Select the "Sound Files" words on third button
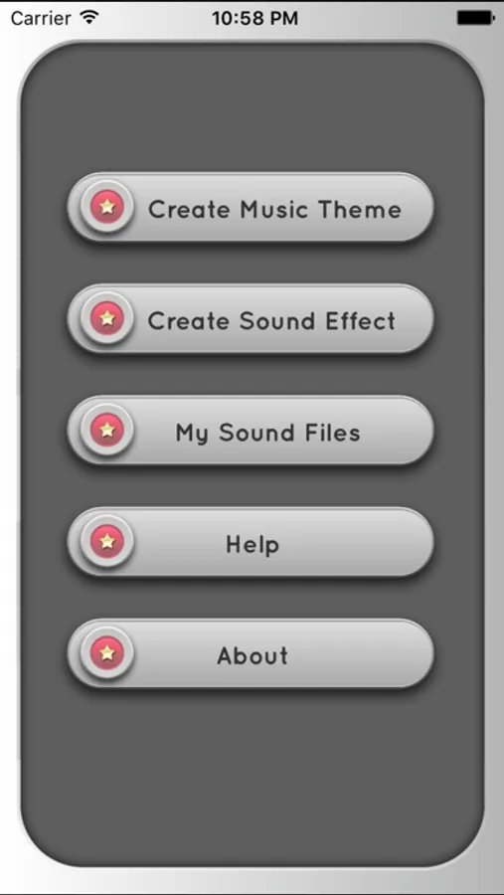 (289, 433)
